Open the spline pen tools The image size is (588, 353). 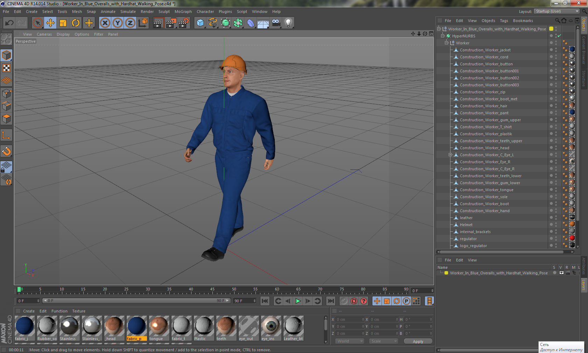tap(213, 23)
